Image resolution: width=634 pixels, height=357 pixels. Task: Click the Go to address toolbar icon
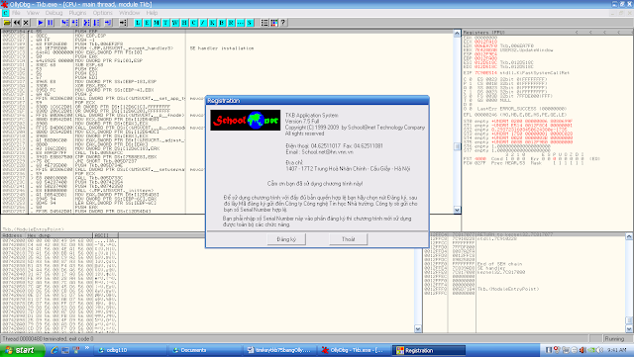(x=123, y=23)
